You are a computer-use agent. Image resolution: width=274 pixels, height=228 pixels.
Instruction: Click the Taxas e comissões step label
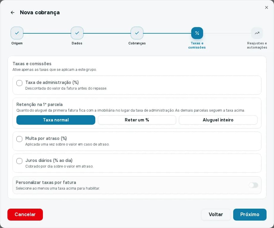pos(197,45)
